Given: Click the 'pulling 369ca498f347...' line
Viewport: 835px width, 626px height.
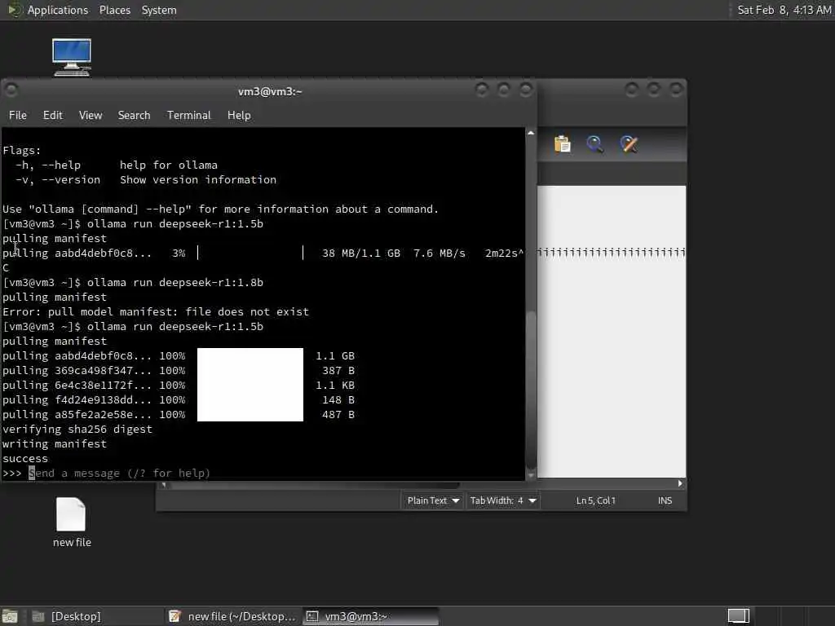Looking at the screenshot, I should pos(179,371).
